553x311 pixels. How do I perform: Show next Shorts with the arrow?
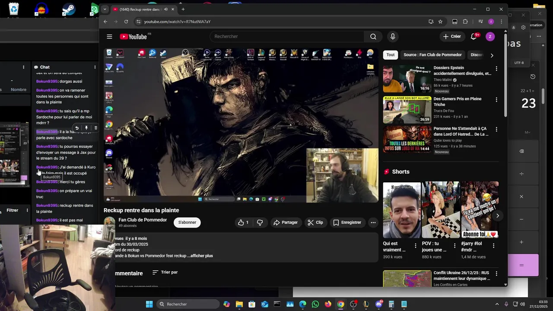click(x=497, y=216)
